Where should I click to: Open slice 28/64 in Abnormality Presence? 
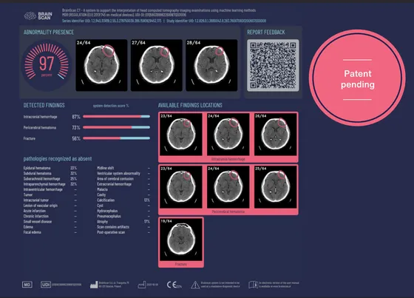point(211,65)
